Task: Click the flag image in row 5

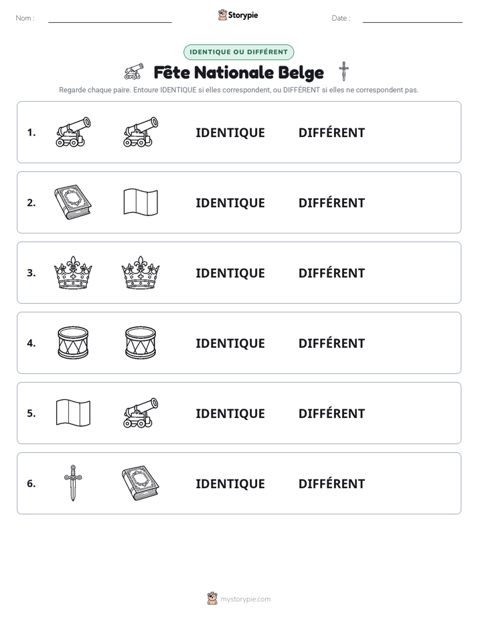Action: (73, 413)
